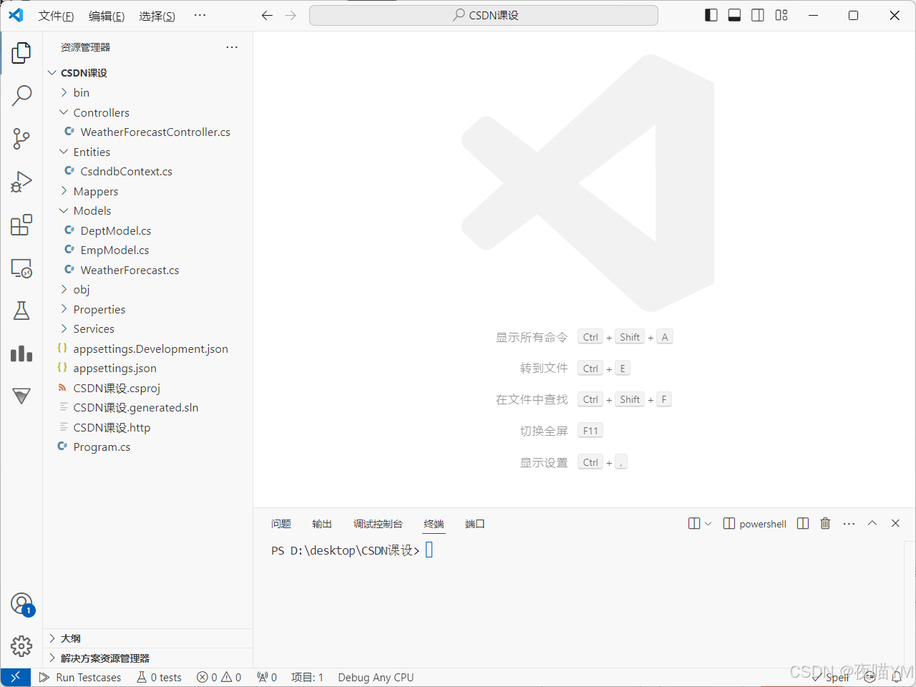This screenshot has height=687, width=916.
Task: Open the 文件 menu
Action: click(x=56, y=16)
